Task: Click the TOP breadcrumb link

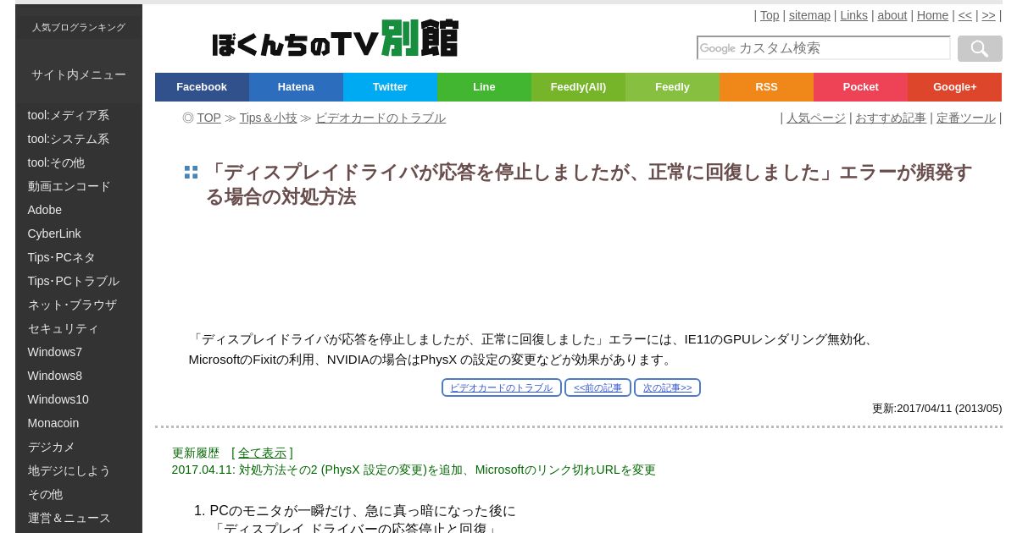Action: click(x=209, y=118)
